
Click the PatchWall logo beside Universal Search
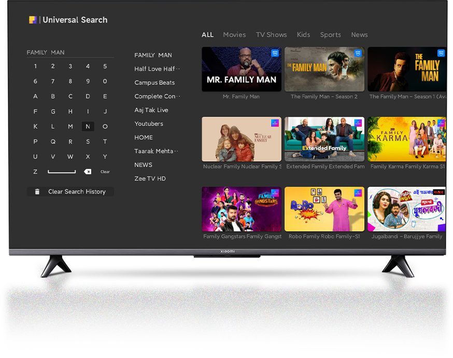coord(33,20)
